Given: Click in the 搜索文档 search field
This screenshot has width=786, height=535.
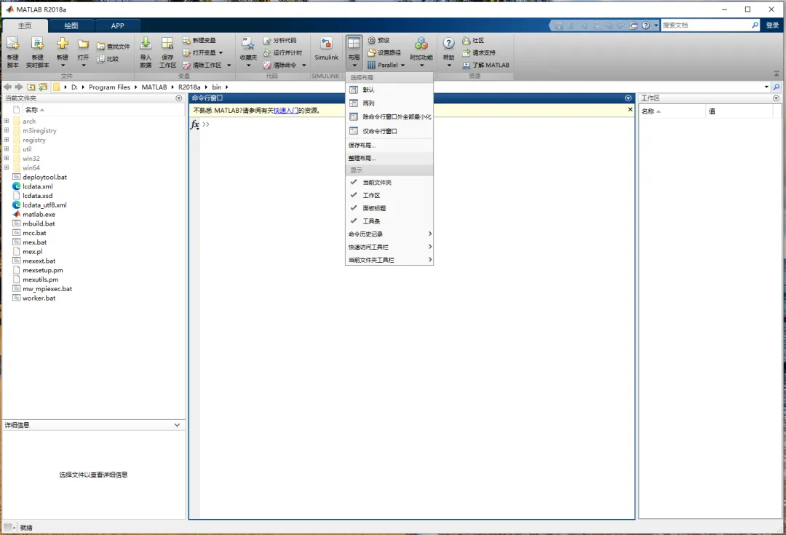Looking at the screenshot, I should (x=705, y=25).
